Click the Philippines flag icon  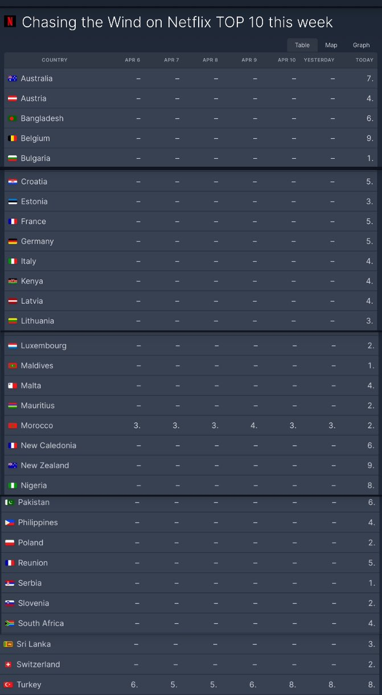point(10,523)
